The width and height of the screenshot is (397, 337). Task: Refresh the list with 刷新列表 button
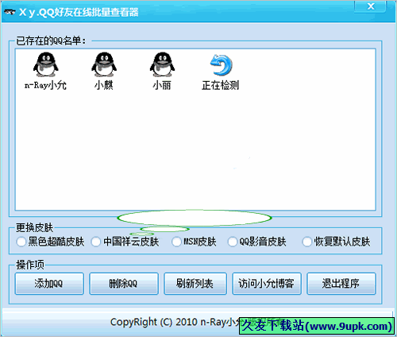195,284
